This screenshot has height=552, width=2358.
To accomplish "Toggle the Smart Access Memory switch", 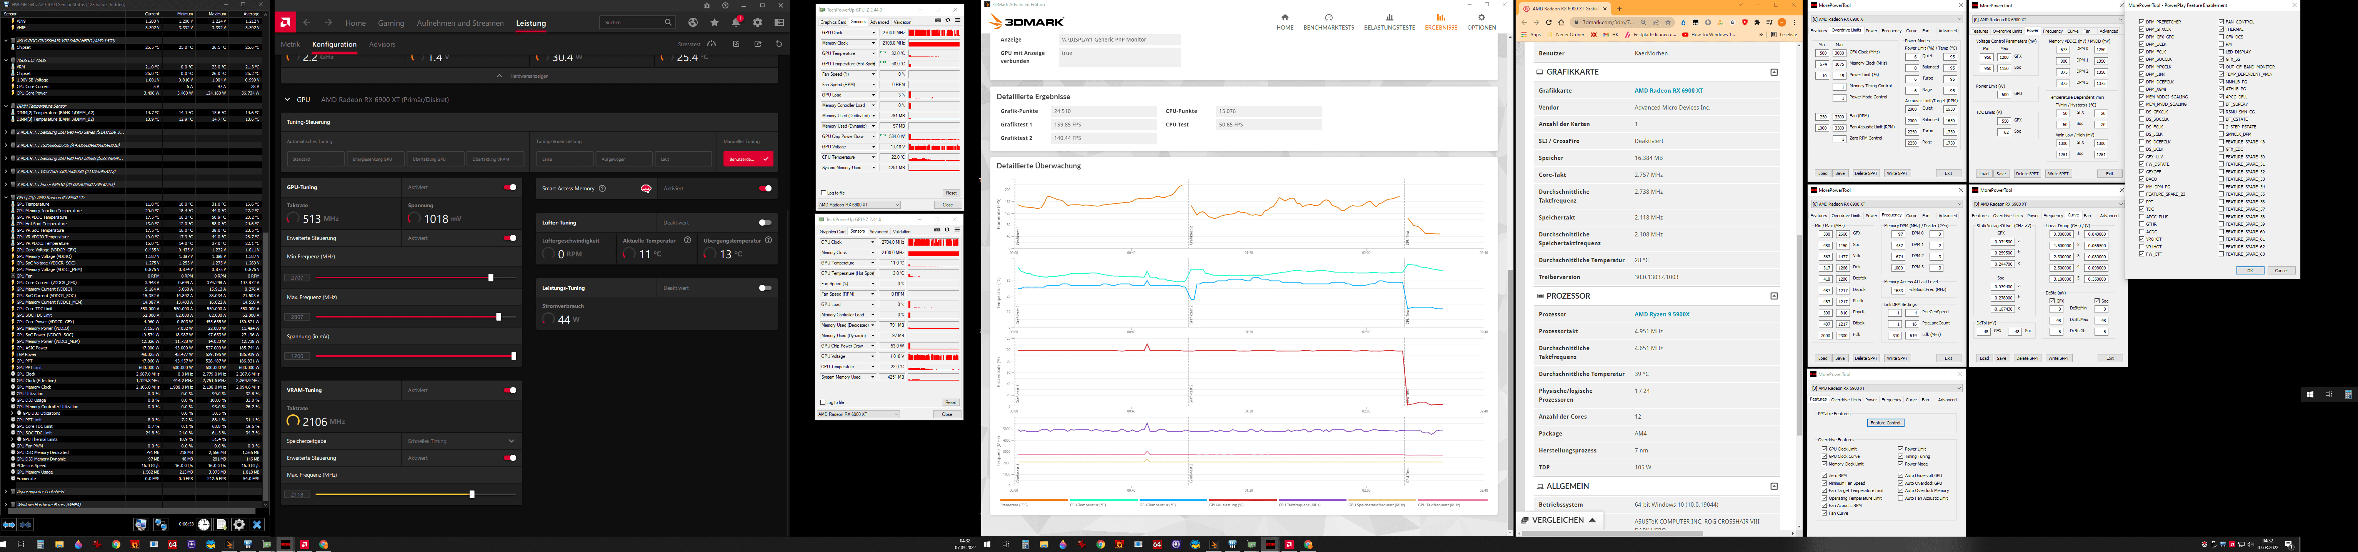I will (x=765, y=189).
